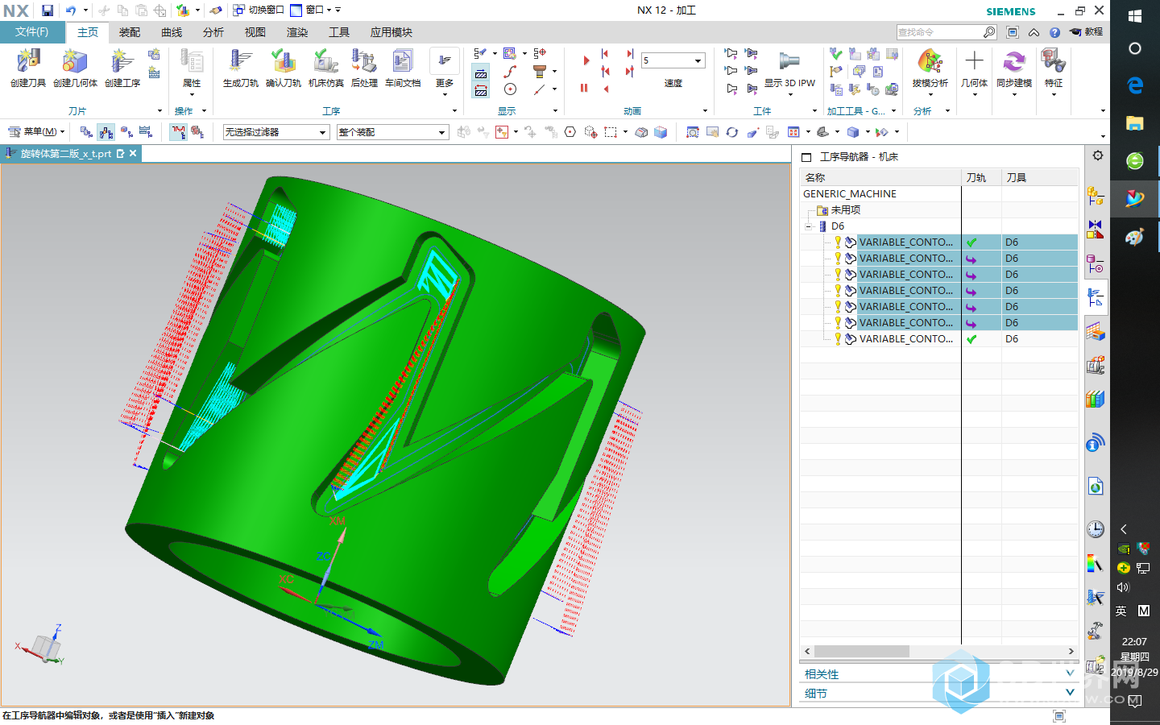Open the animation speed dropdown

(698, 61)
